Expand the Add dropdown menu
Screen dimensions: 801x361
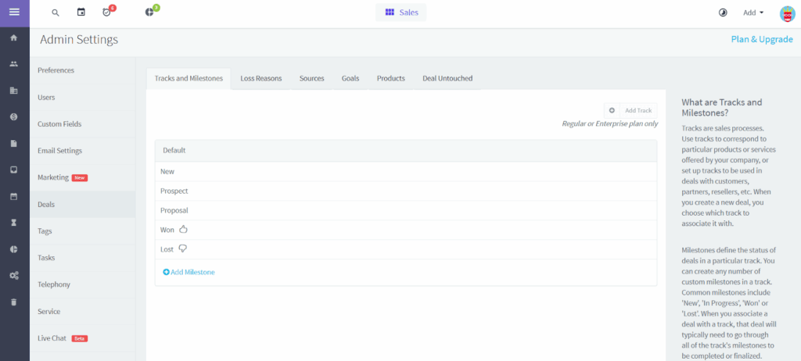click(753, 13)
